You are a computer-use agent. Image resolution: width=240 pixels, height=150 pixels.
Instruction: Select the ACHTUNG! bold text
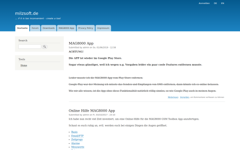[x=76, y=52]
